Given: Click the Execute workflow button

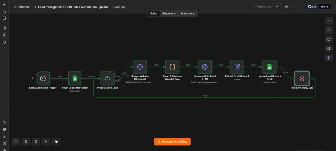Looking at the screenshot, I should pos(172,141).
